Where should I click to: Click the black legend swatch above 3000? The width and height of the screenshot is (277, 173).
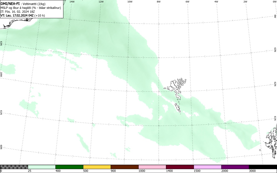click(263, 167)
